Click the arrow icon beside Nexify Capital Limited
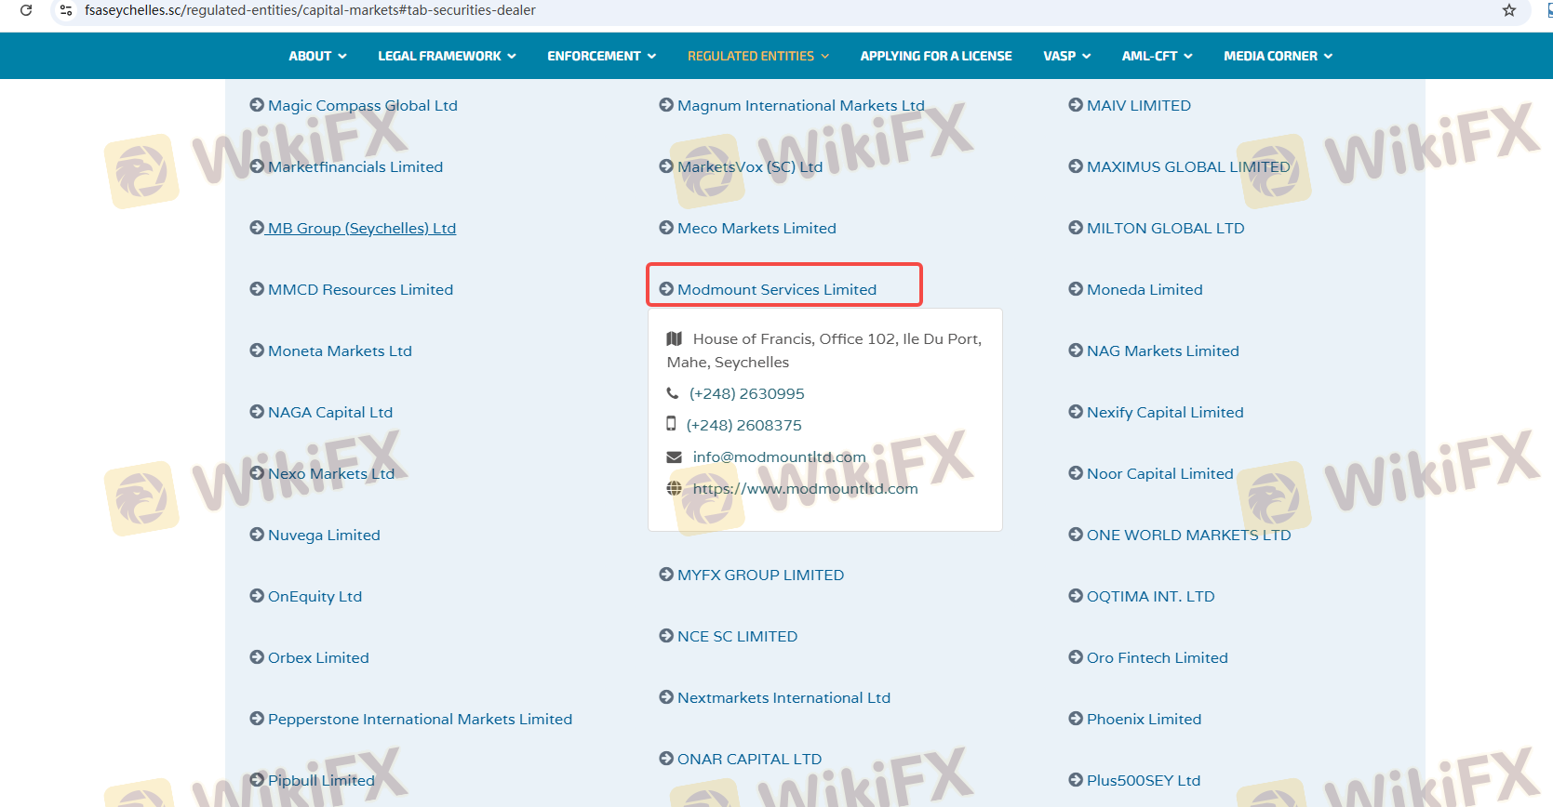 pos(1076,412)
